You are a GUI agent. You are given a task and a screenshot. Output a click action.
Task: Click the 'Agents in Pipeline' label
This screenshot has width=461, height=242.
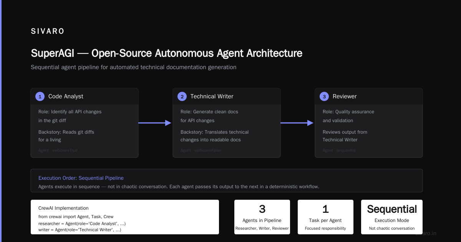[262, 220]
